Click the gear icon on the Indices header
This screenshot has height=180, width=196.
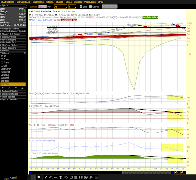25,53
